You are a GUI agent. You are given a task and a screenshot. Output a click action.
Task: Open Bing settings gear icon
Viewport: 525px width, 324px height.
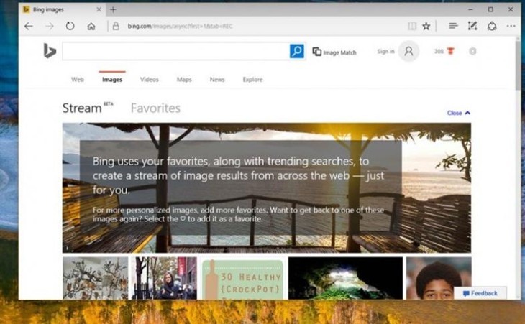[x=472, y=52]
